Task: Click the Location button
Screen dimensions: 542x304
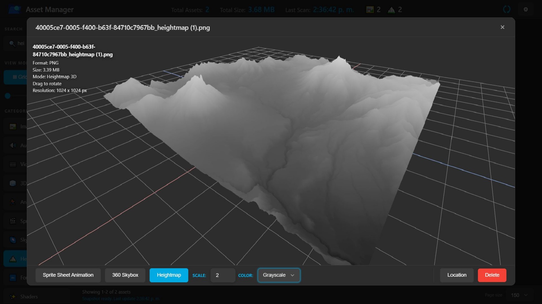Action: pyautogui.click(x=457, y=275)
